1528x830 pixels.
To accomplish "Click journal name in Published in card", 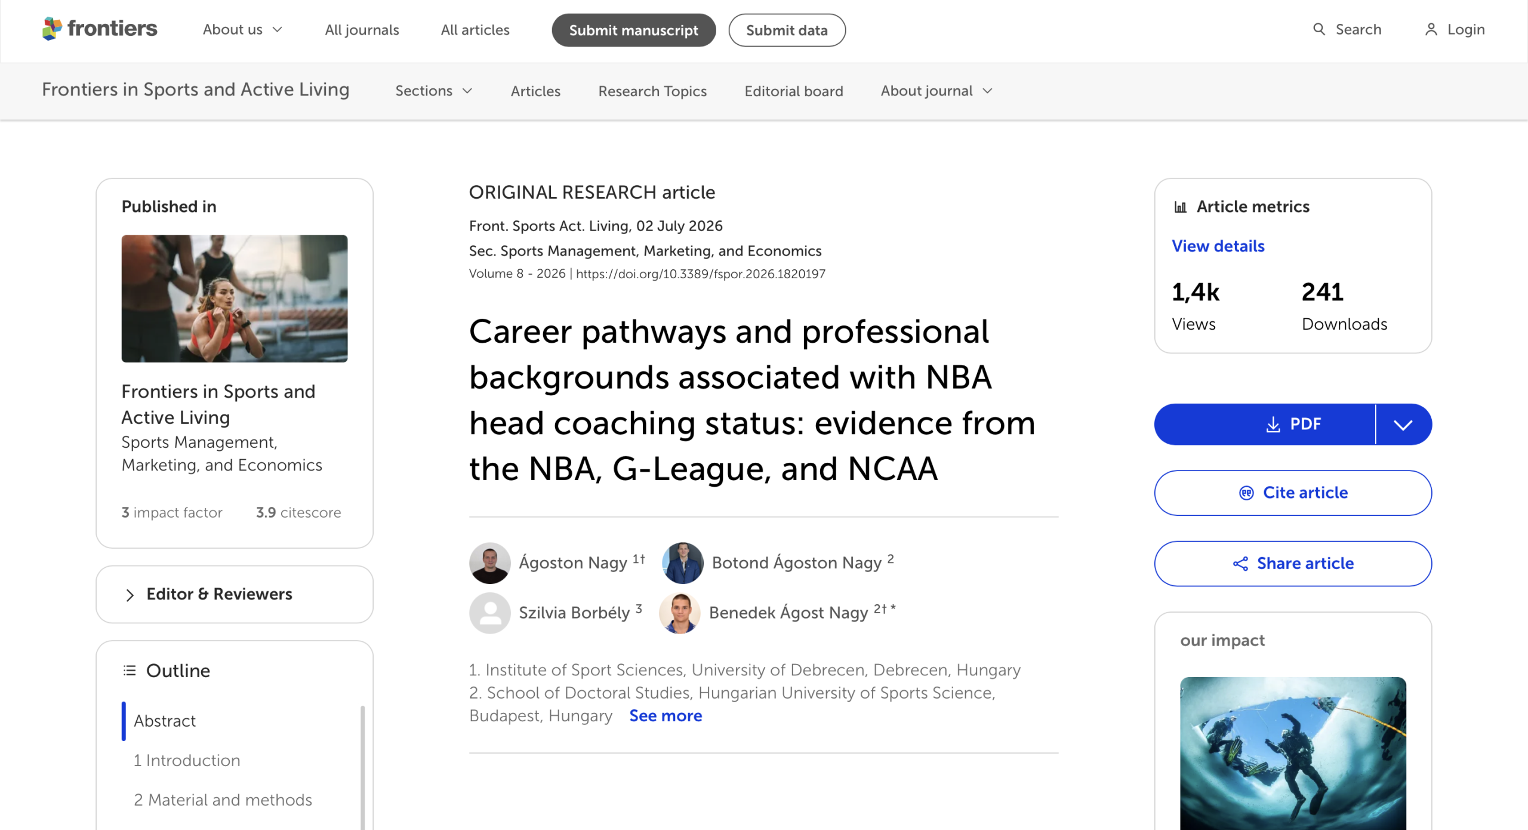I will (x=218, y=405).
